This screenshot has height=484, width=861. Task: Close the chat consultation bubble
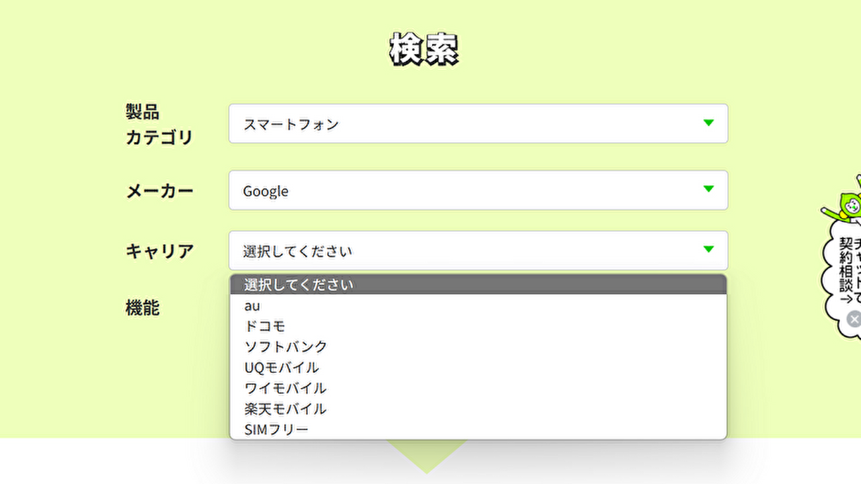[854, 319]
